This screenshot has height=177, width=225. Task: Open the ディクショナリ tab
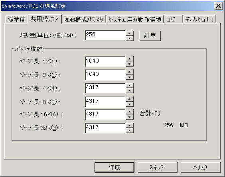point(199,20)
